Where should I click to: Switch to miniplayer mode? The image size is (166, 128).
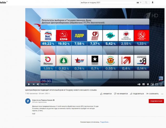tap(152, 84)
